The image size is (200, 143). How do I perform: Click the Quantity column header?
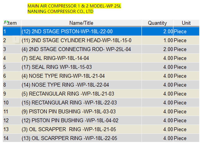[x=157, y=23]
